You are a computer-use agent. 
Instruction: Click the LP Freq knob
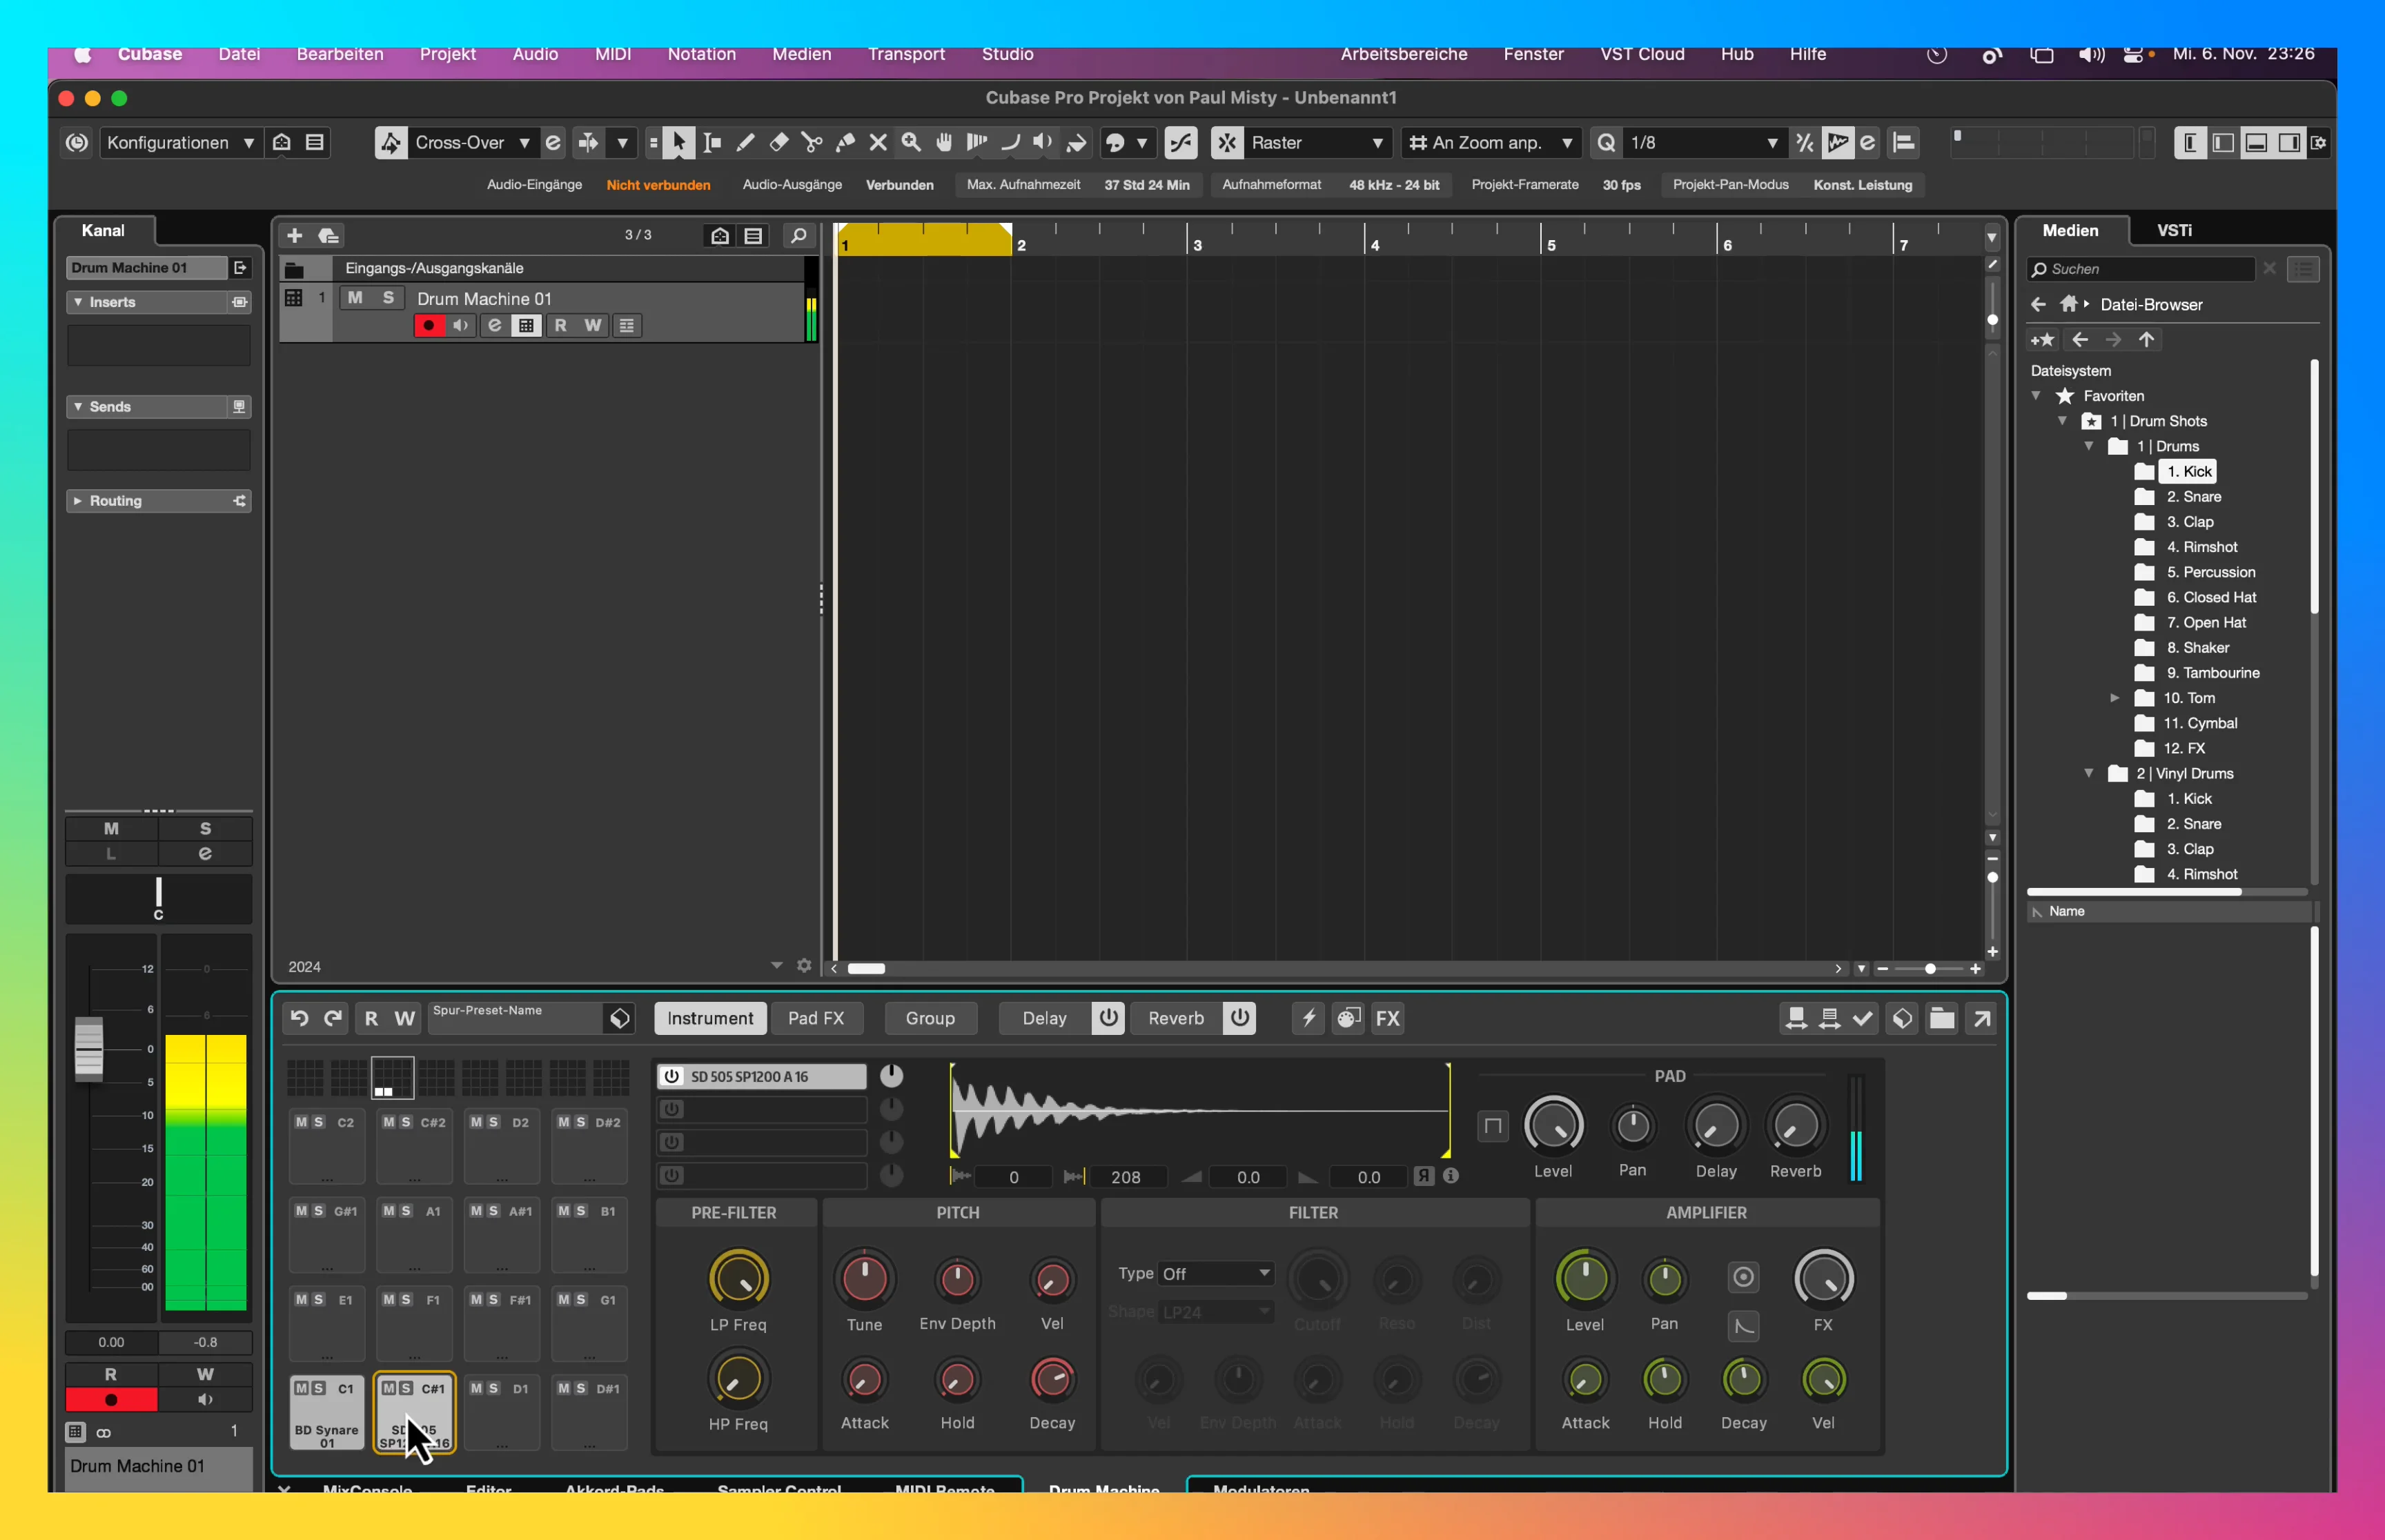coord(738,1278)
